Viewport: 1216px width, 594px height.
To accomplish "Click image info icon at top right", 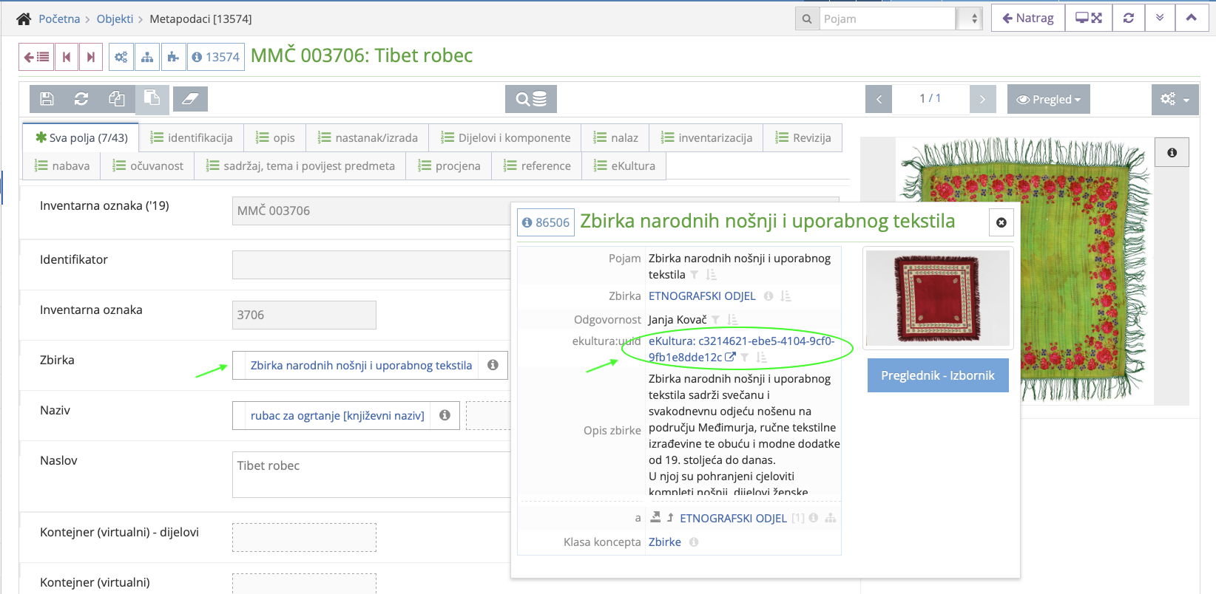I will pyautogui.click(x=1172, y=152).
